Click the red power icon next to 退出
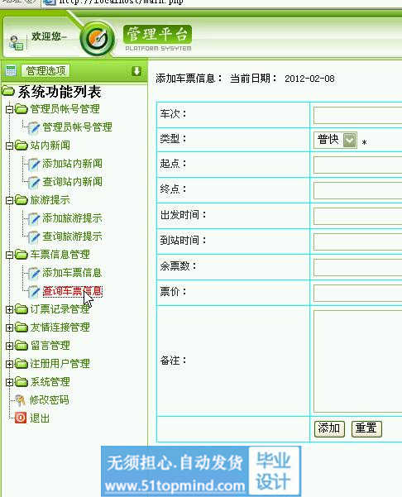 (x=21, y=418)
